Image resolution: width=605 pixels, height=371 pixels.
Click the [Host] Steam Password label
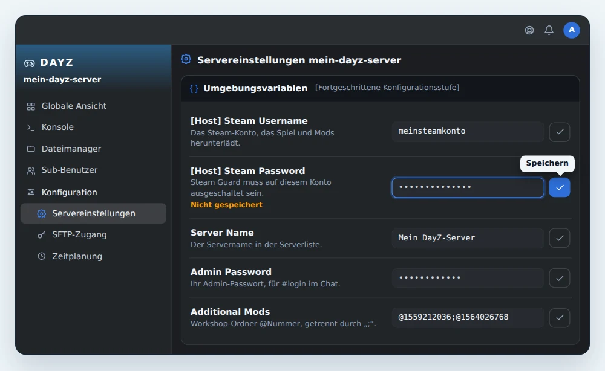pos(247,171)
